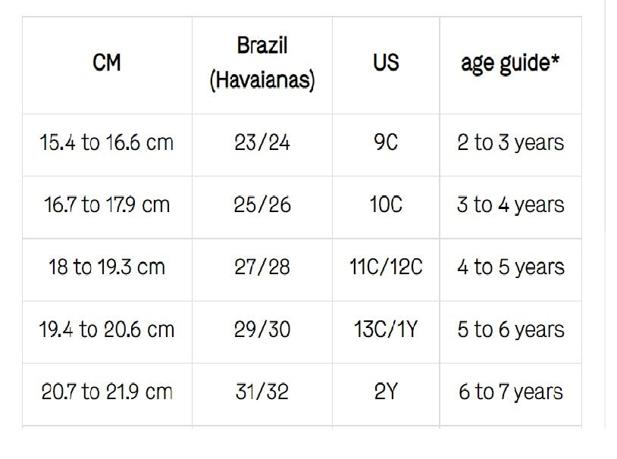Select the 2 to 3 years cell
Viewport: 617px width, 459px height.
tap(511, 143)
